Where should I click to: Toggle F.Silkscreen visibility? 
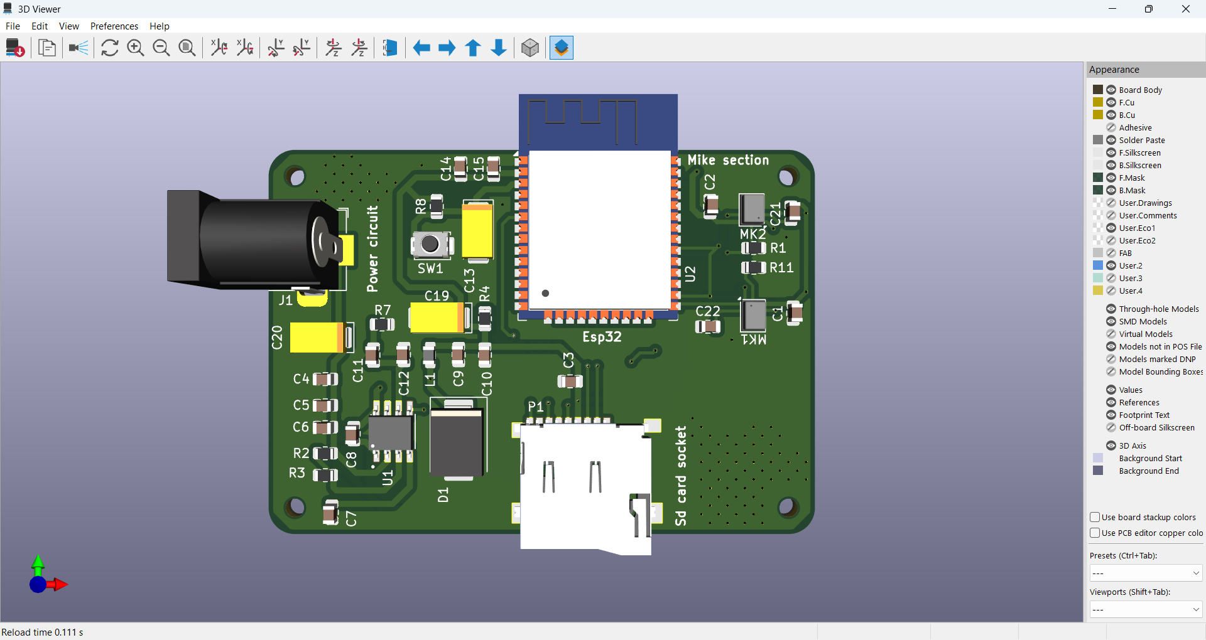click(1111, 152)
